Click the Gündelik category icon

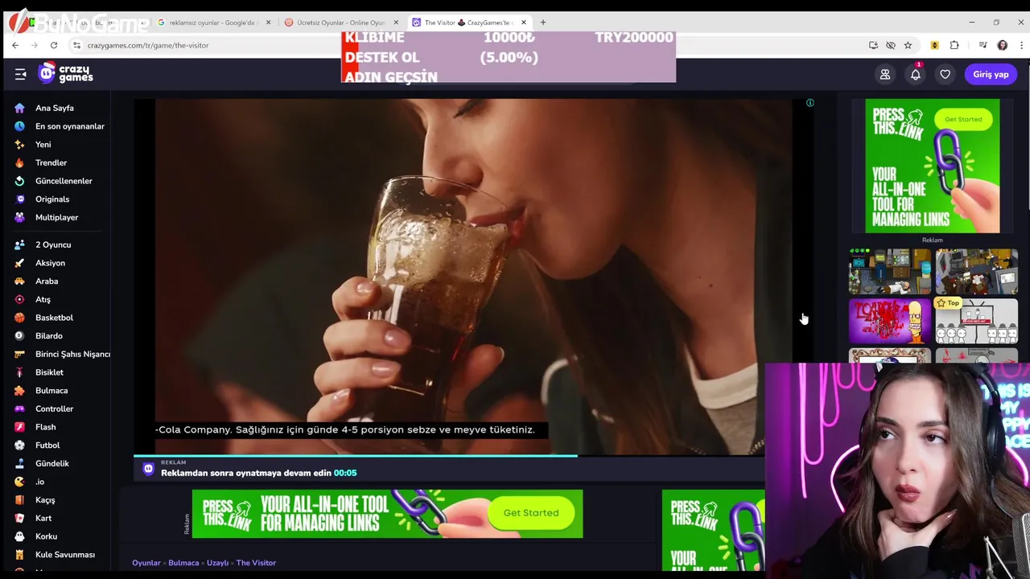pyautogui.click(x=19, y=463)
